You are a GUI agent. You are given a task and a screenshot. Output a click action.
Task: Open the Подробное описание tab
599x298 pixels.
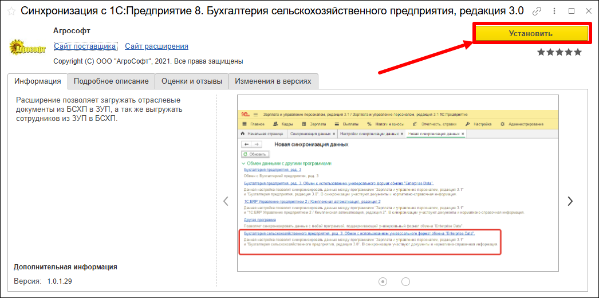click(x=111, y=81)
